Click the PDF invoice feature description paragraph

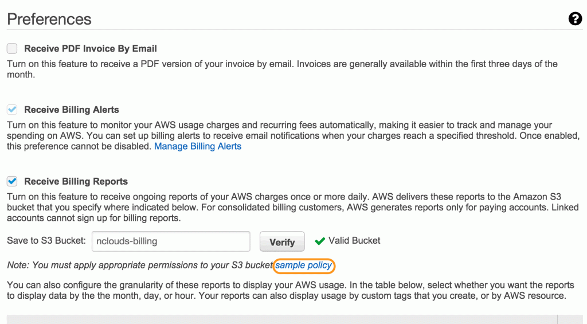click(282, 69)
